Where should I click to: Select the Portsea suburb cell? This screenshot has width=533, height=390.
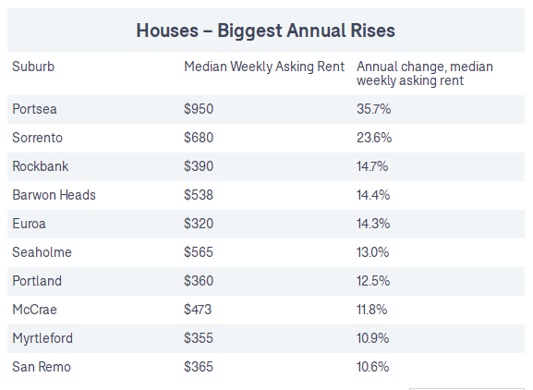34,109
